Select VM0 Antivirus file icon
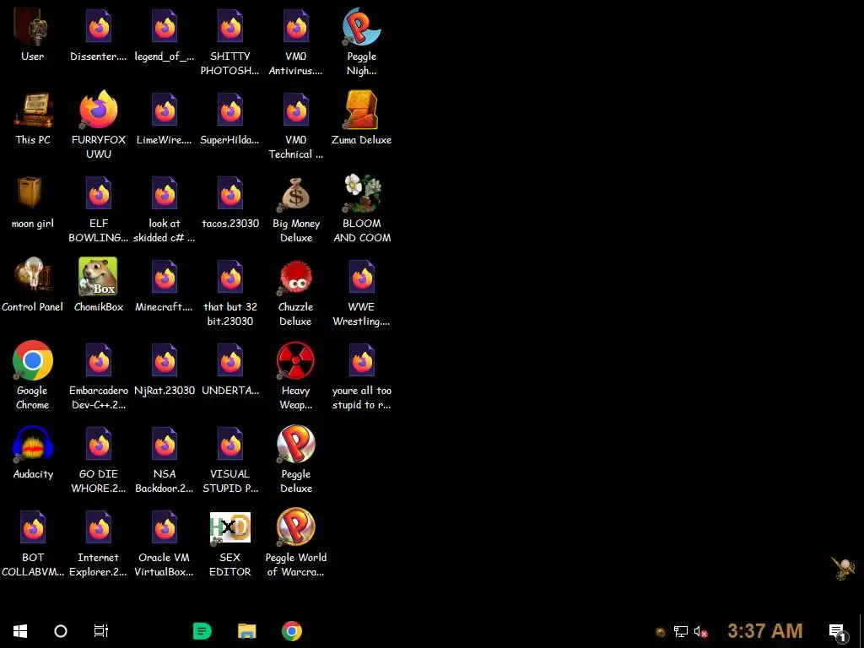The width and height of the screenshot is (864, 648). [x=296, y=26]
